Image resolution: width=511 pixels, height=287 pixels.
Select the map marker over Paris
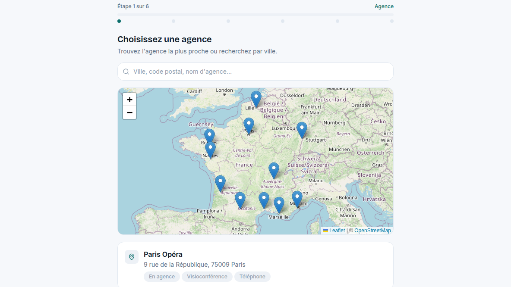(249, 126)
